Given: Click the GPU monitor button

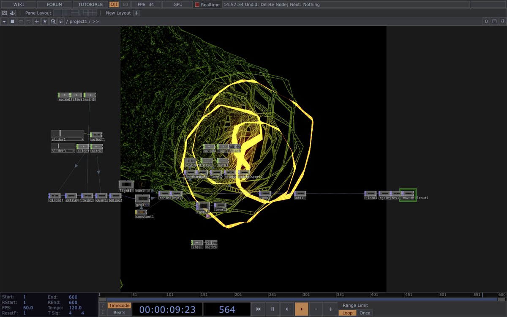Looking at the screenshot, I should point(178,5).
